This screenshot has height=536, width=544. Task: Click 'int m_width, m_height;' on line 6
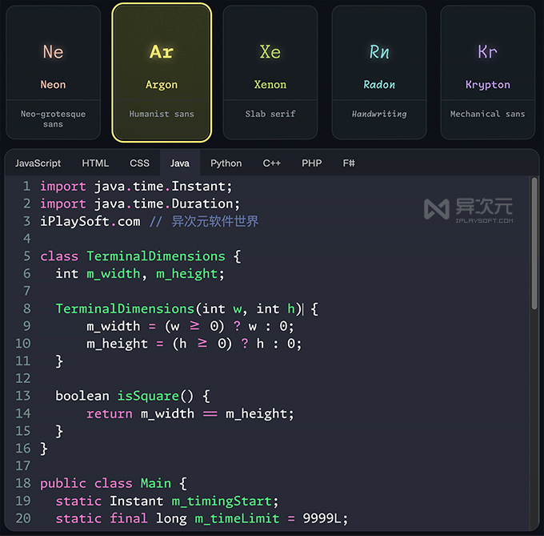[140, 274]
